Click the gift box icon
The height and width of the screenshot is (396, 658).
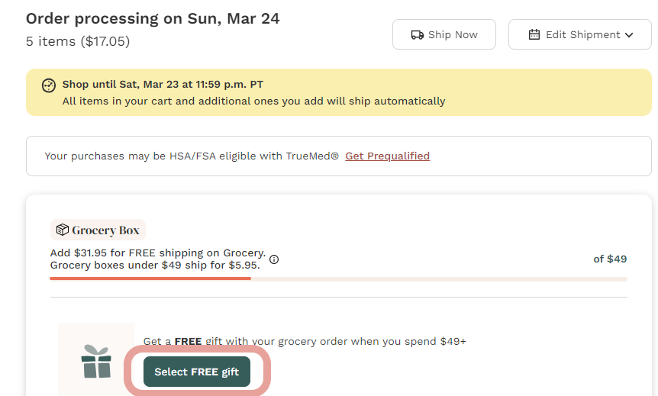coord(96,362)
